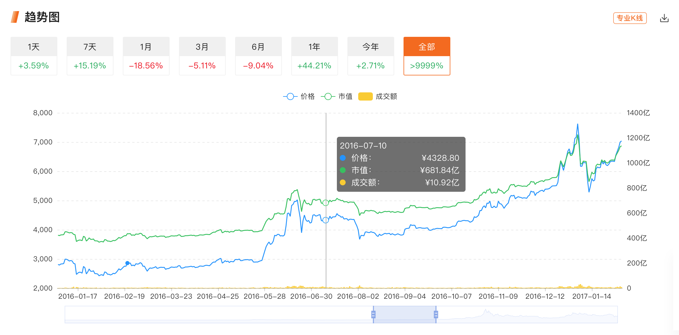
Task: Expand the 1年 performance range view
Action: pyautogui.click(x=314, y=56)
